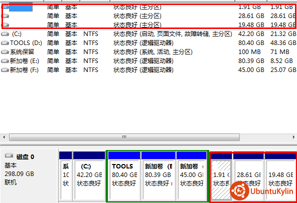
Task: Click NTFS cell in the 新加卷 (E:) row
Action: coord(91,61)
